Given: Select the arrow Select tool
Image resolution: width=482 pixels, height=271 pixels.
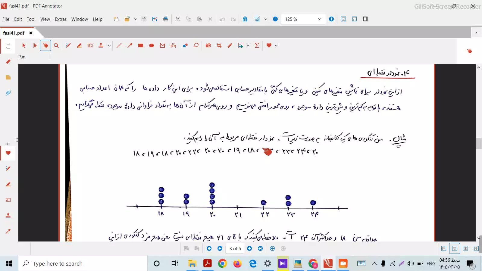Looking at the screenshot, I should 24,45.
